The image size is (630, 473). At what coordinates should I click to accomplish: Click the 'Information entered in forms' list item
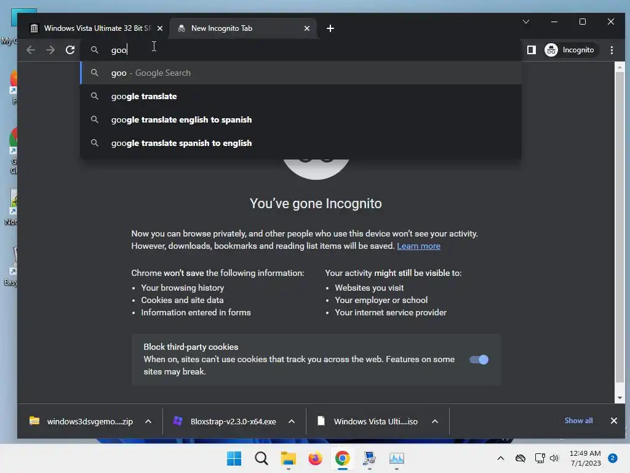pyautogui.click(x=196, y=312)
